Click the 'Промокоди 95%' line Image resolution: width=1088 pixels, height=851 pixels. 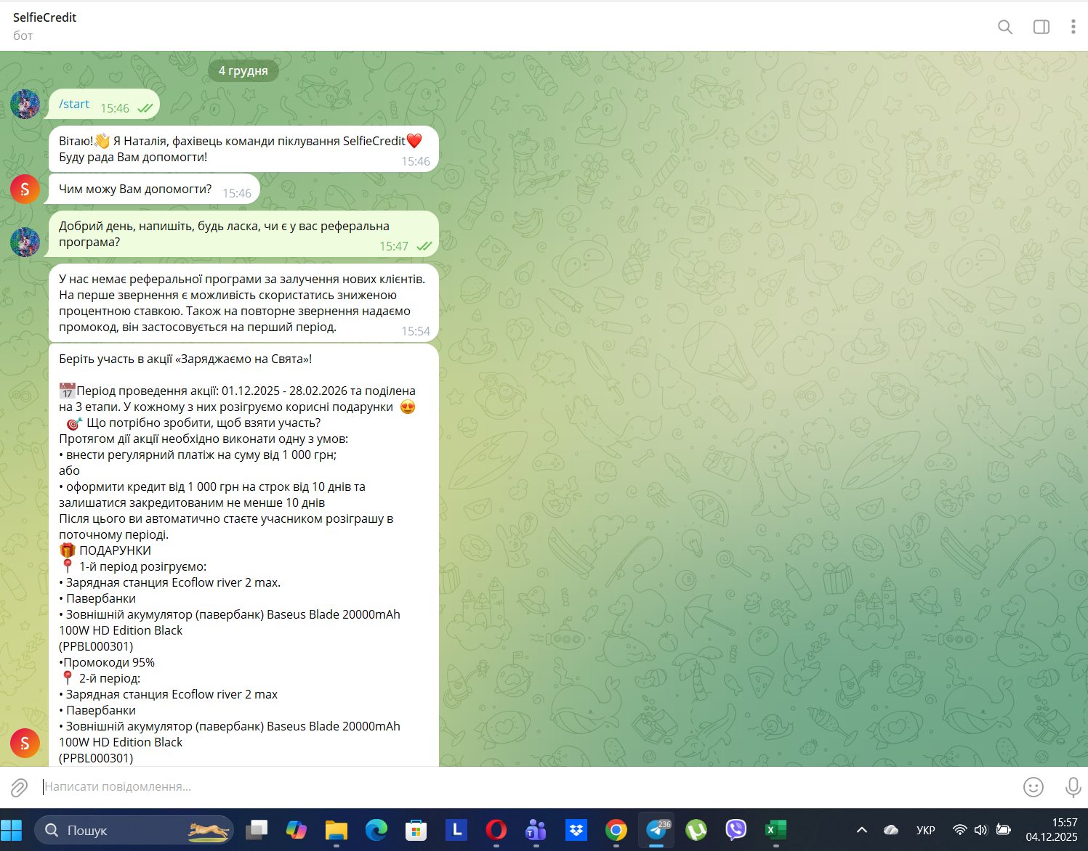point(108,662)
